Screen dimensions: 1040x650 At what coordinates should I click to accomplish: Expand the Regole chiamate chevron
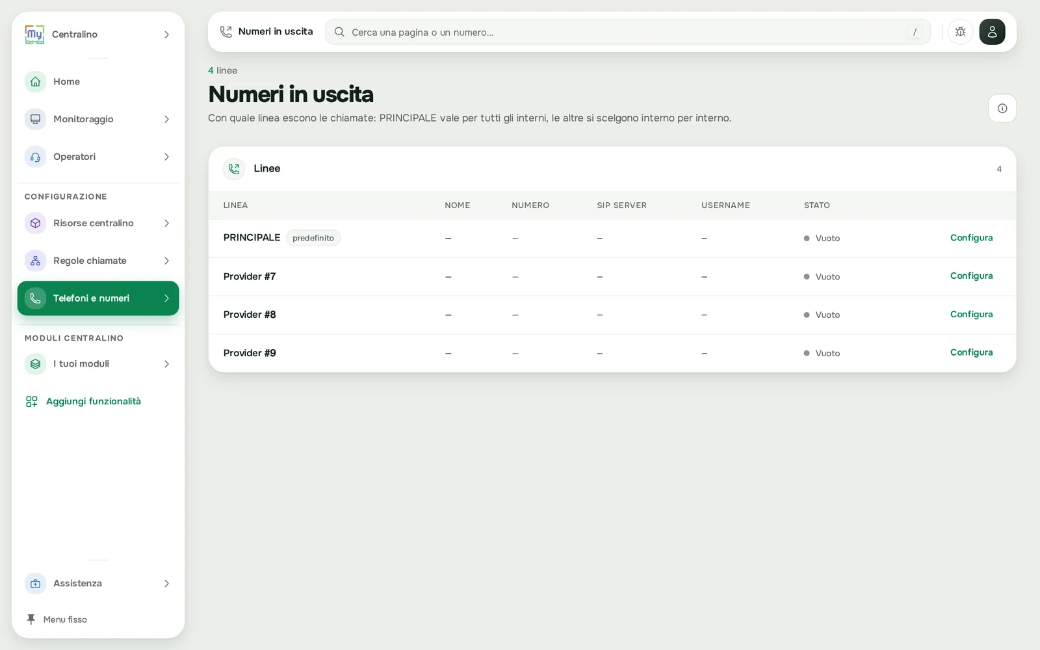[166, 261]
